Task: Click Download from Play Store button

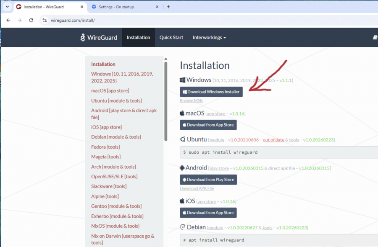Action: coord(208,180)
